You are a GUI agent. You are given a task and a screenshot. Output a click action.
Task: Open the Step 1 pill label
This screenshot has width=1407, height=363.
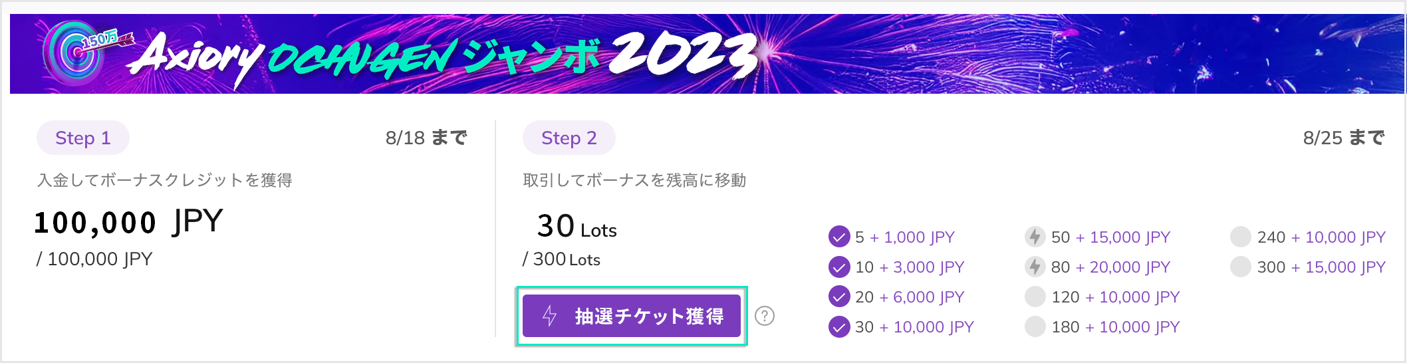pos(82,138)
